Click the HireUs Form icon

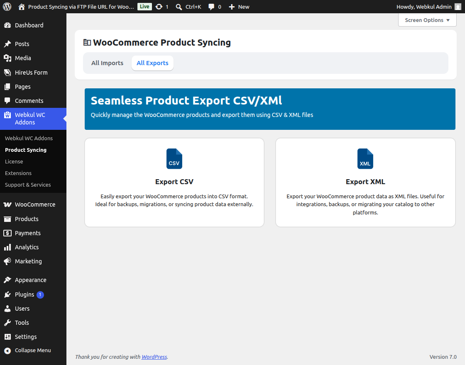tap(7, 73)
